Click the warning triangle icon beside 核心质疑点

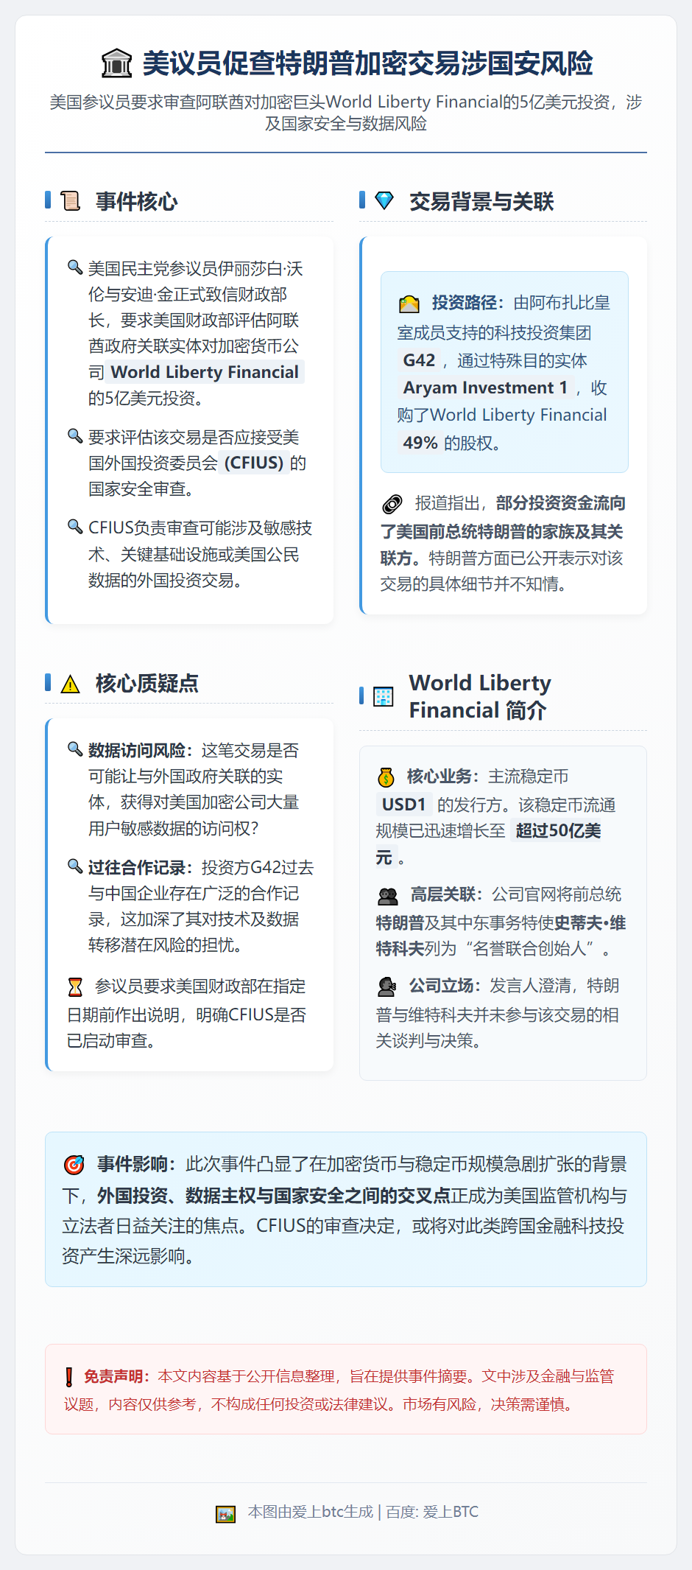[x=71, y=684]
